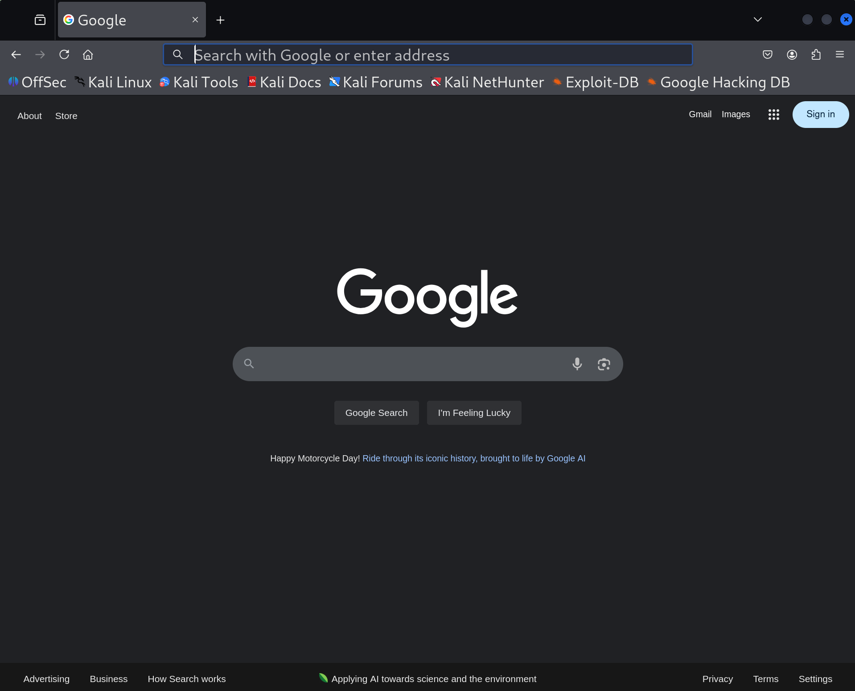Screen dimensions: 855x691
Task: Open Firefox account icon
Action: click(792, 54)
